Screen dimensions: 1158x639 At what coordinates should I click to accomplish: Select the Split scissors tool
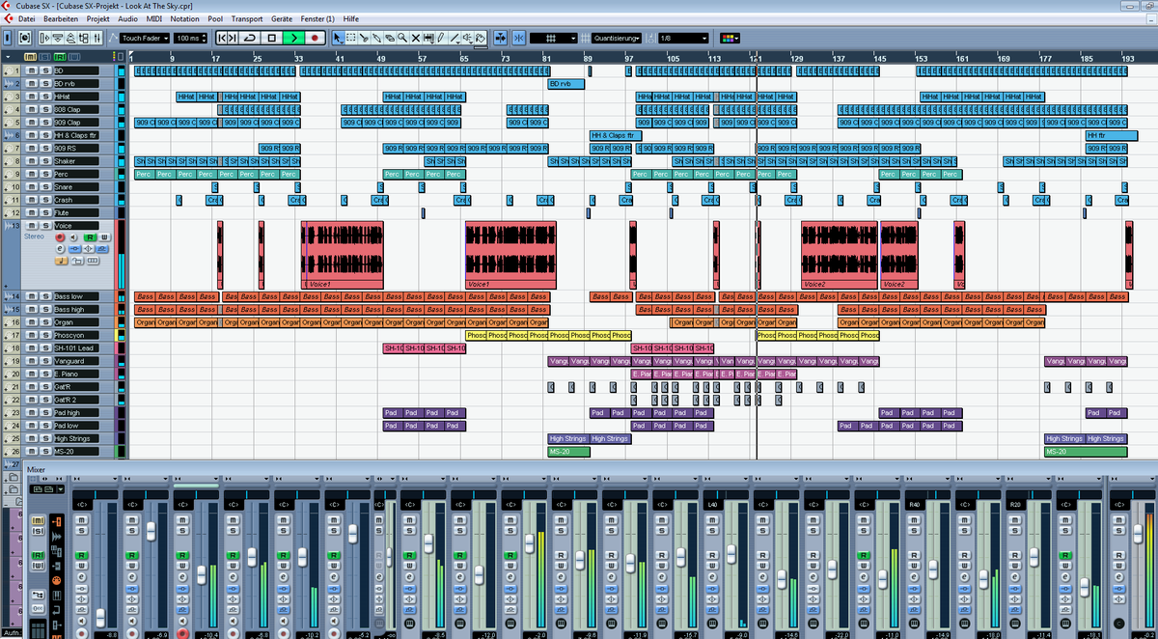coord(364,38)
